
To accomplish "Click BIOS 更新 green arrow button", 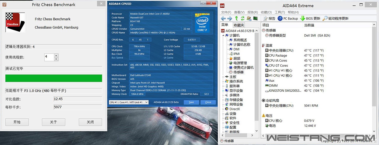I will click(310, 18).
